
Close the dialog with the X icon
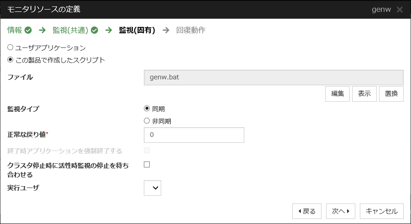pyautogui.click(x=400, y=10)
